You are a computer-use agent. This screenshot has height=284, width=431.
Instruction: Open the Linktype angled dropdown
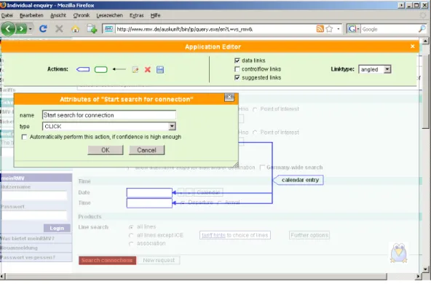(375, 69)
